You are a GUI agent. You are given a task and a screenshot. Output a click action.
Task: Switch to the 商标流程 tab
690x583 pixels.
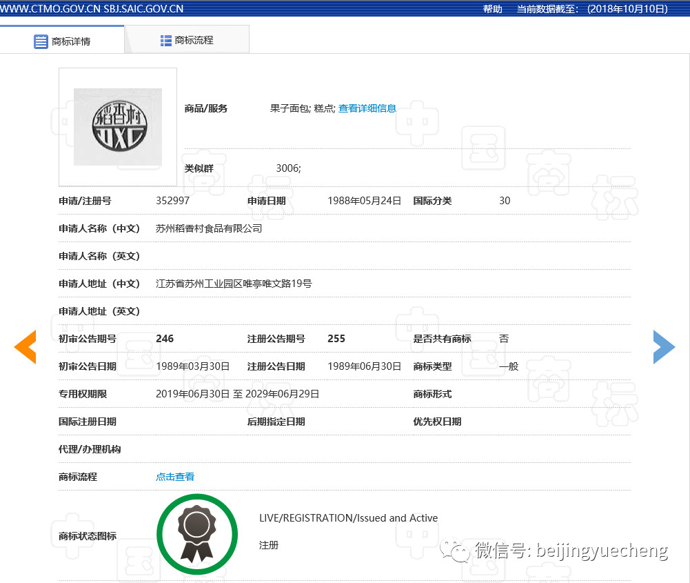[187, 40]
